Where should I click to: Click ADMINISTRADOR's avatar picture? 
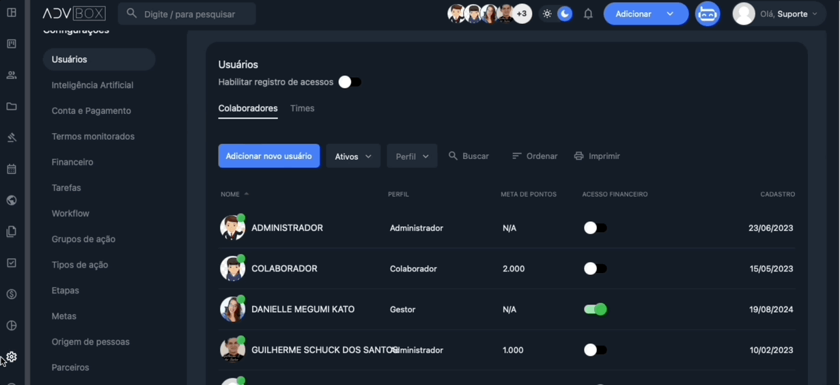232,228
